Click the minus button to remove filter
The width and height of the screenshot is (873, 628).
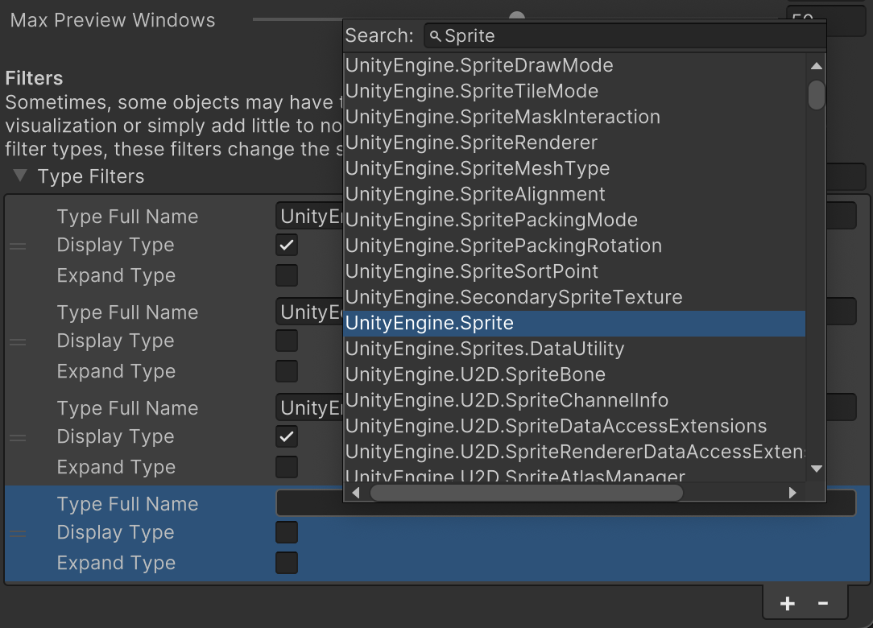[823, 604]
